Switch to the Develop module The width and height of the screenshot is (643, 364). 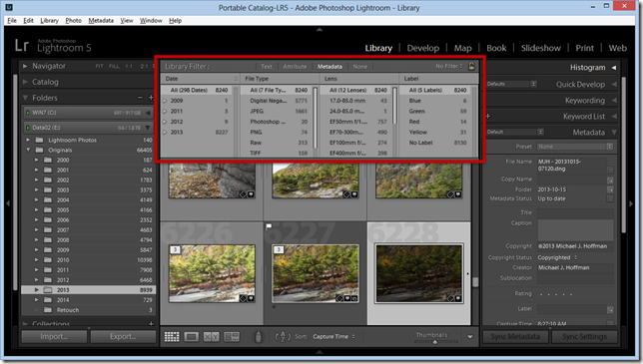click(x=422, y=48)
